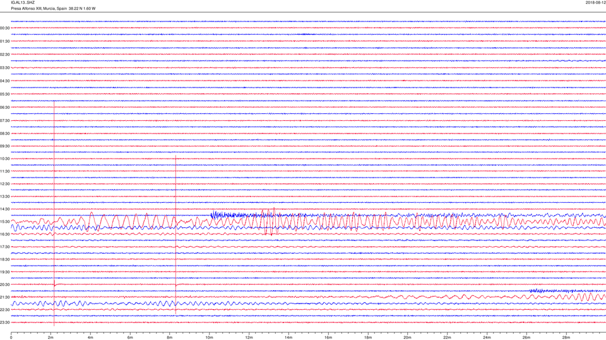The image size is (606, 340).
Task: Select the 06:30 time label
Action: (5, 108)
